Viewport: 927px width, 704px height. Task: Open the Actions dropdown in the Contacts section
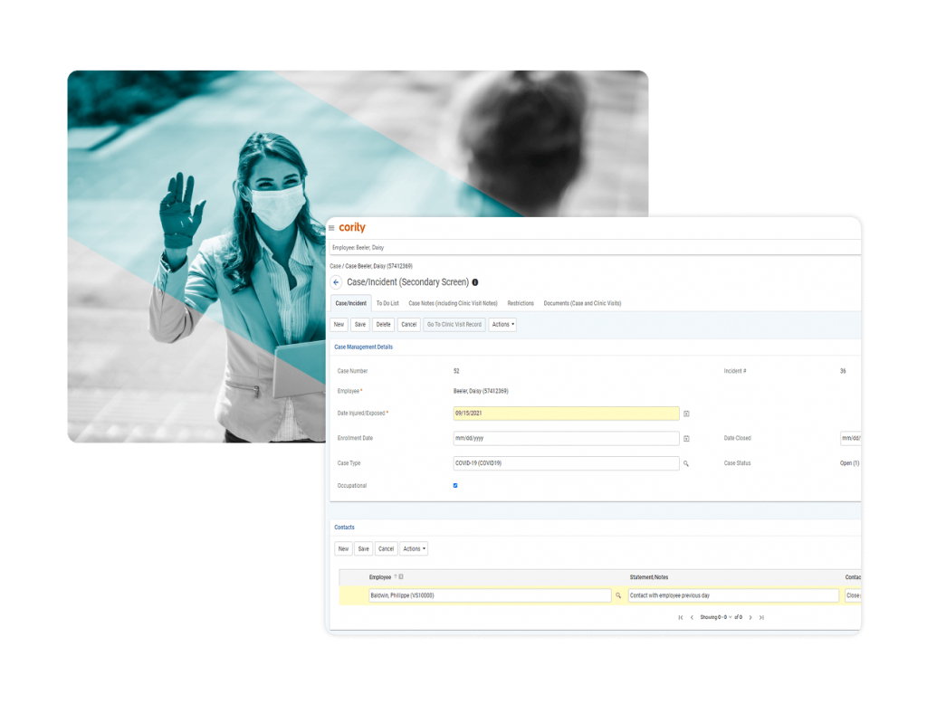414,549
